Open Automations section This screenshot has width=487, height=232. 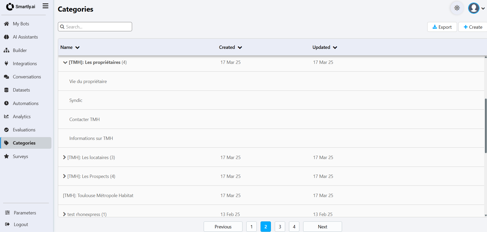pyautogui.click(x=26, y=103)
